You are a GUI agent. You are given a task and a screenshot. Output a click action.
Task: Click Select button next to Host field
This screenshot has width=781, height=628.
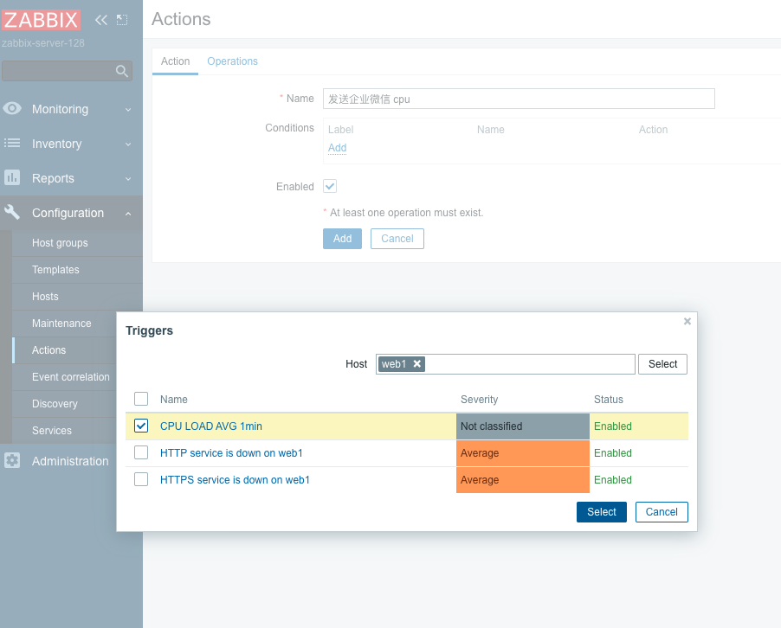[662, 364]
